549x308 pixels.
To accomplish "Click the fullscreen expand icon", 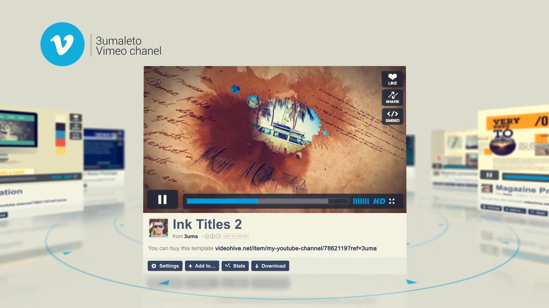I will pyautogui.click(x=391, y=201).
